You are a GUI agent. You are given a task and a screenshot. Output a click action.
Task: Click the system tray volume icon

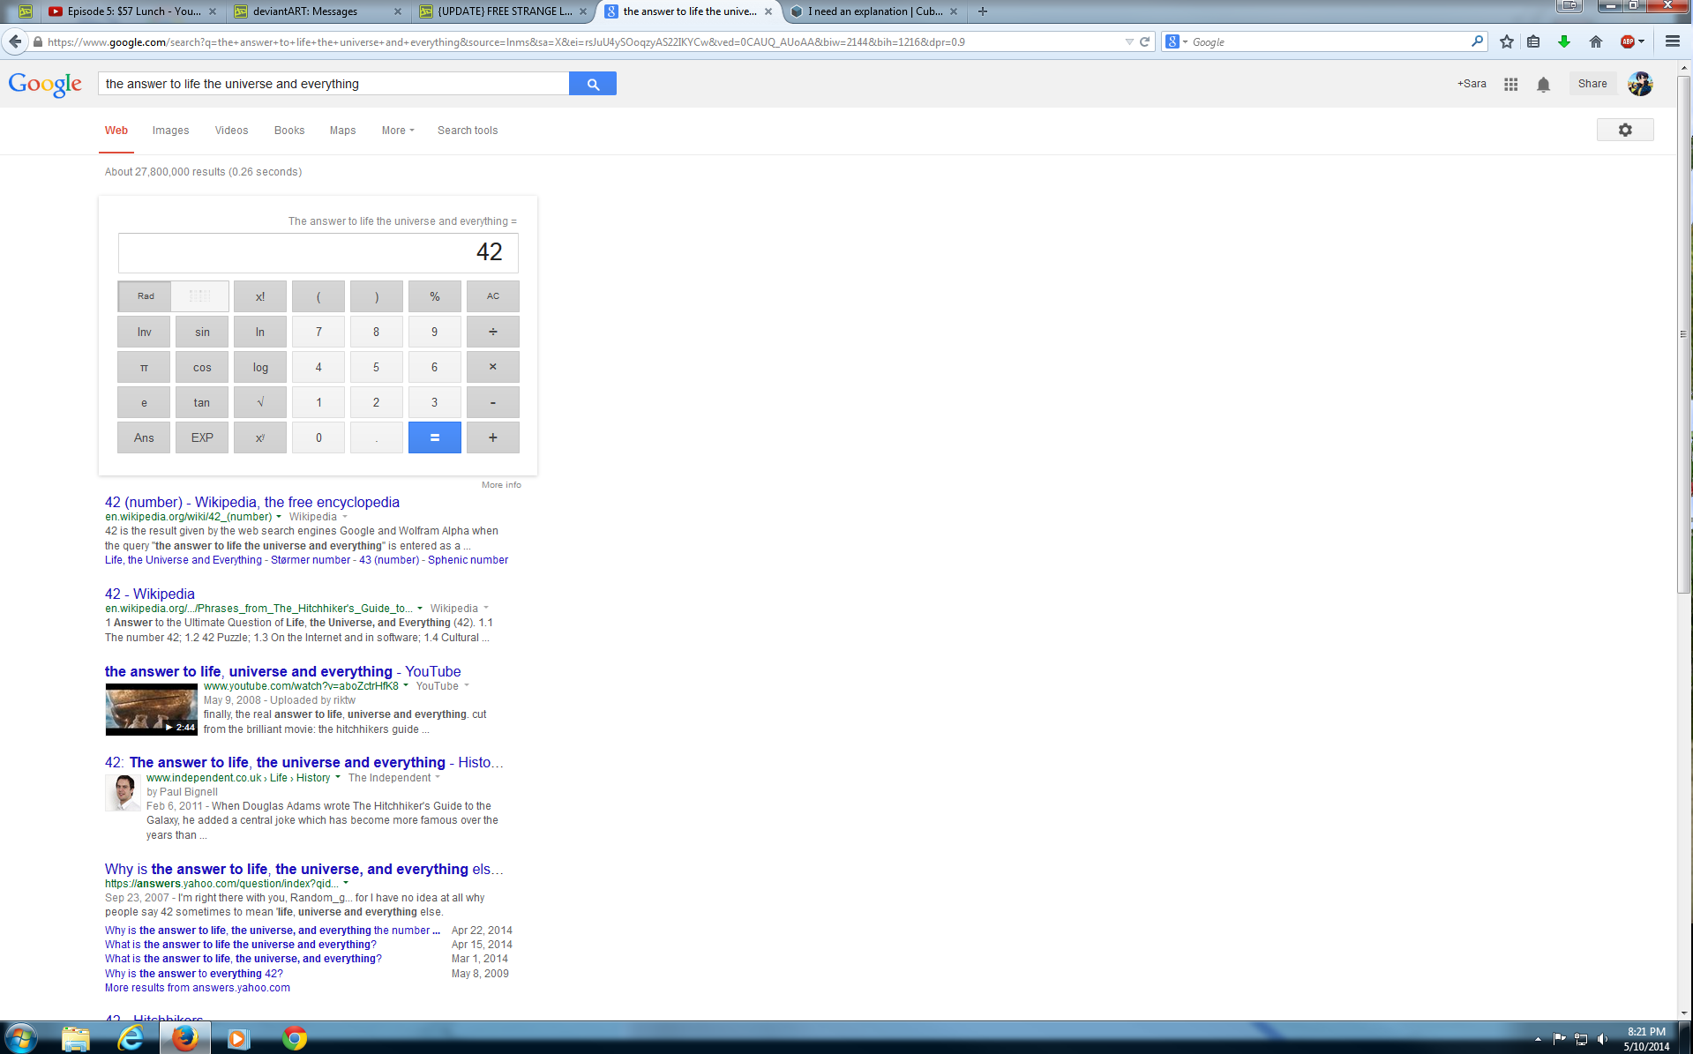[1603, 1039]
